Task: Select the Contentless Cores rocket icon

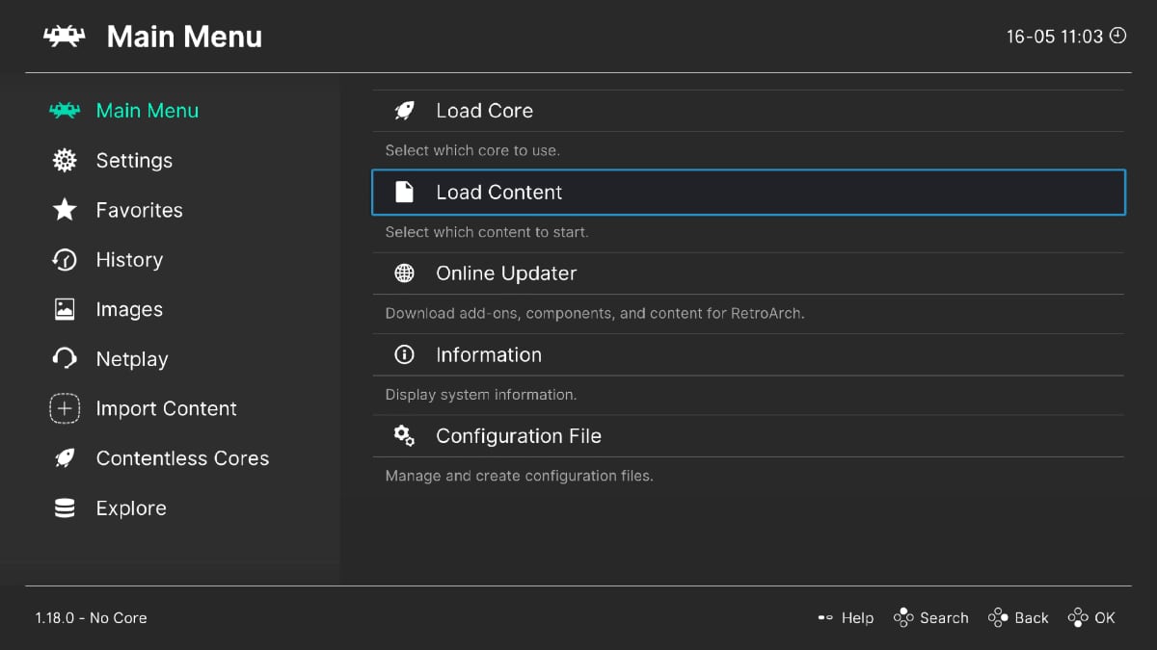Action: tap(65, 458)
